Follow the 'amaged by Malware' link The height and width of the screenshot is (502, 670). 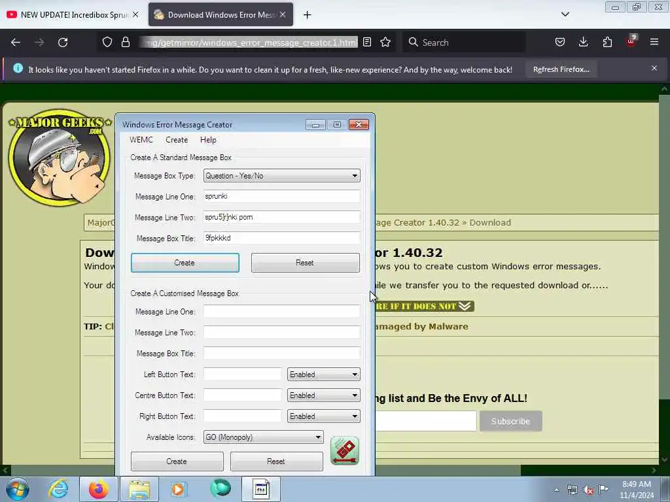coord(422,327)
